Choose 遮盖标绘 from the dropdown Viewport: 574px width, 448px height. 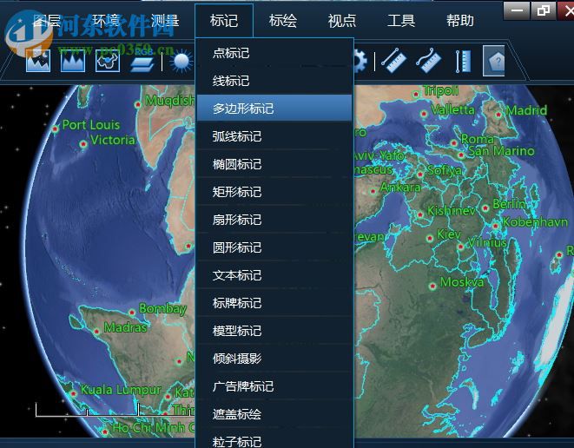(x=274, y=414)
